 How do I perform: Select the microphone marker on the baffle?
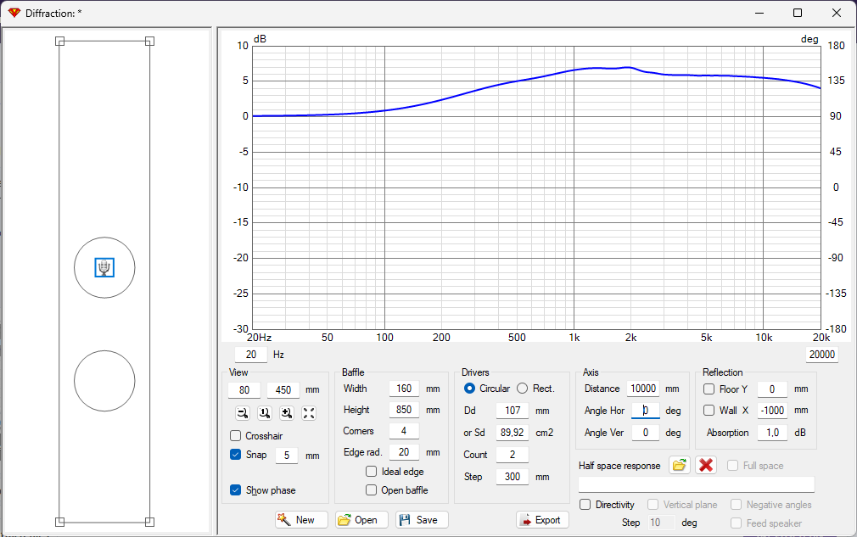point(104,268)
